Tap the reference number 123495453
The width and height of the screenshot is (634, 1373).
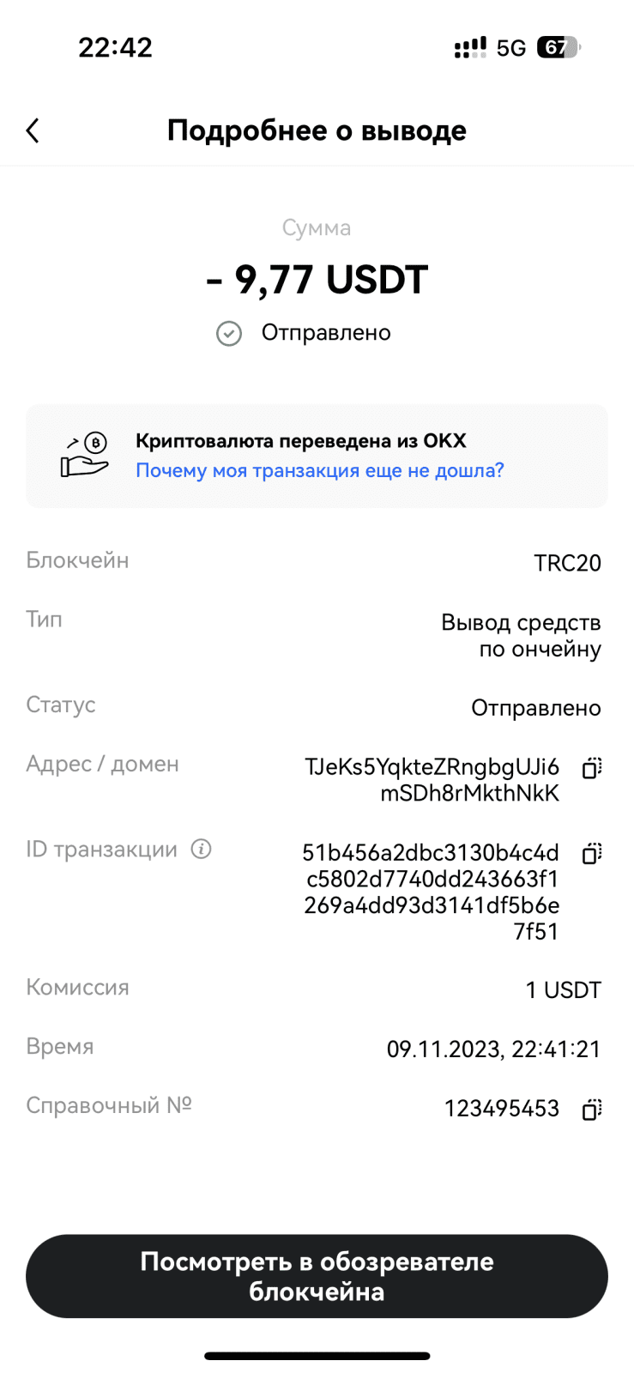(501, 1109)
